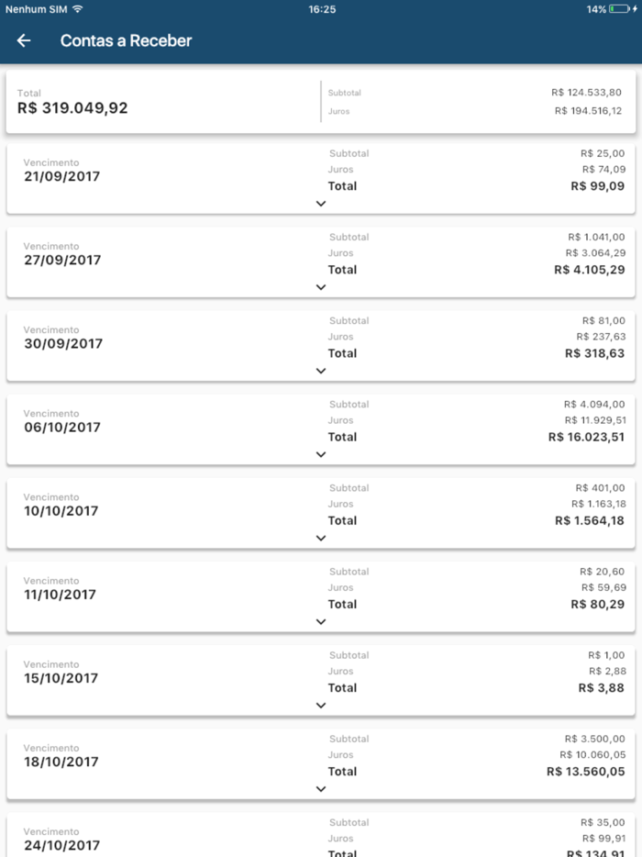The width and height of the screenshot is (642, 857).
Task: Open chevron under 30/09/2017 card
Action: point(321,371)
